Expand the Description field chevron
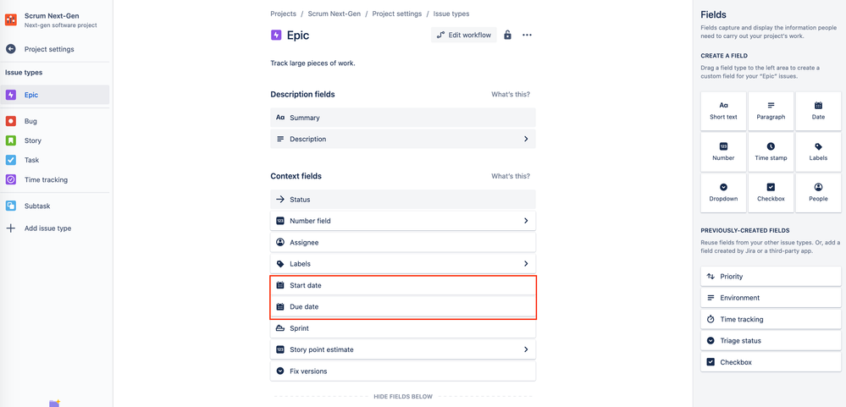The width and height of the screenshot is (846, 407). (x=526, y=139)
